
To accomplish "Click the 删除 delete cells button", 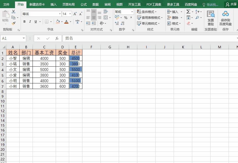I will click(173, 18).
